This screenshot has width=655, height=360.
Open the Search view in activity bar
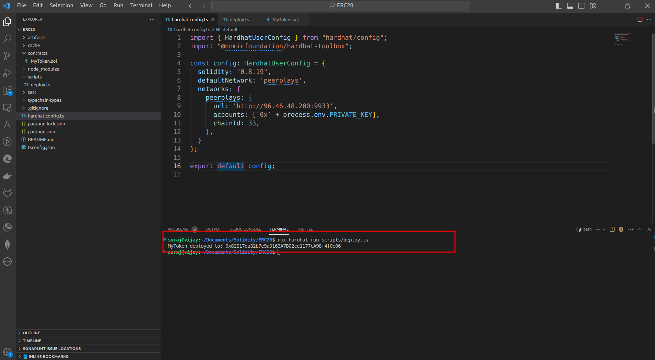(x=7, y=39)
